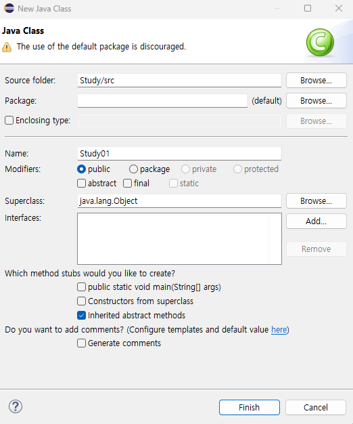This screenshot has height=424, width=353.
Task: Toggle the final modifier checkbox
Action: [x=127, y=184]
